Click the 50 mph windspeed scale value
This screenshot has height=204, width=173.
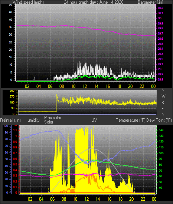pyautogui.click(x=10, y=5)
